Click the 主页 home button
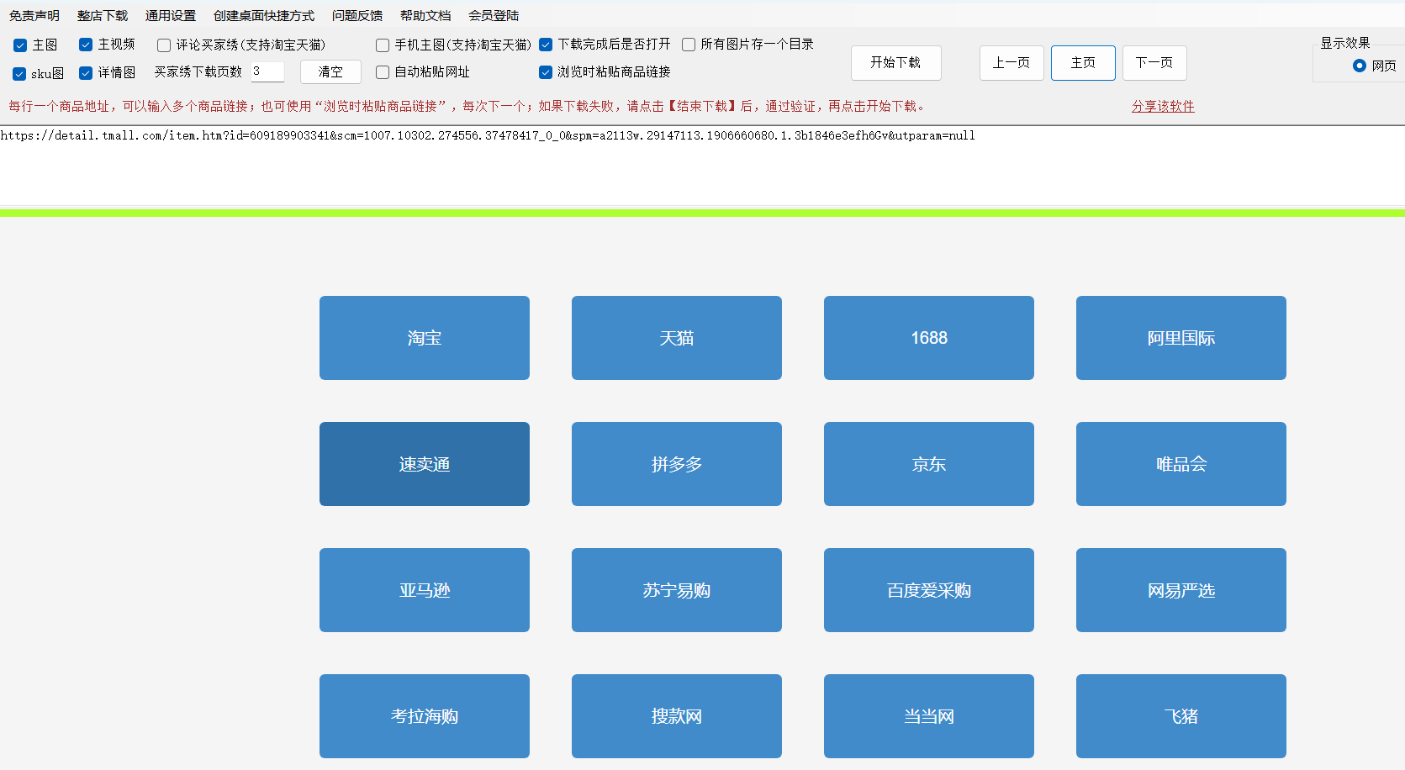Viewport: 1405px width, 770px height. coord(1083,63)
